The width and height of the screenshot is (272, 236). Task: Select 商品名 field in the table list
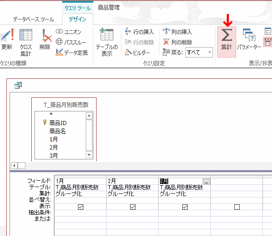point(58,131)
